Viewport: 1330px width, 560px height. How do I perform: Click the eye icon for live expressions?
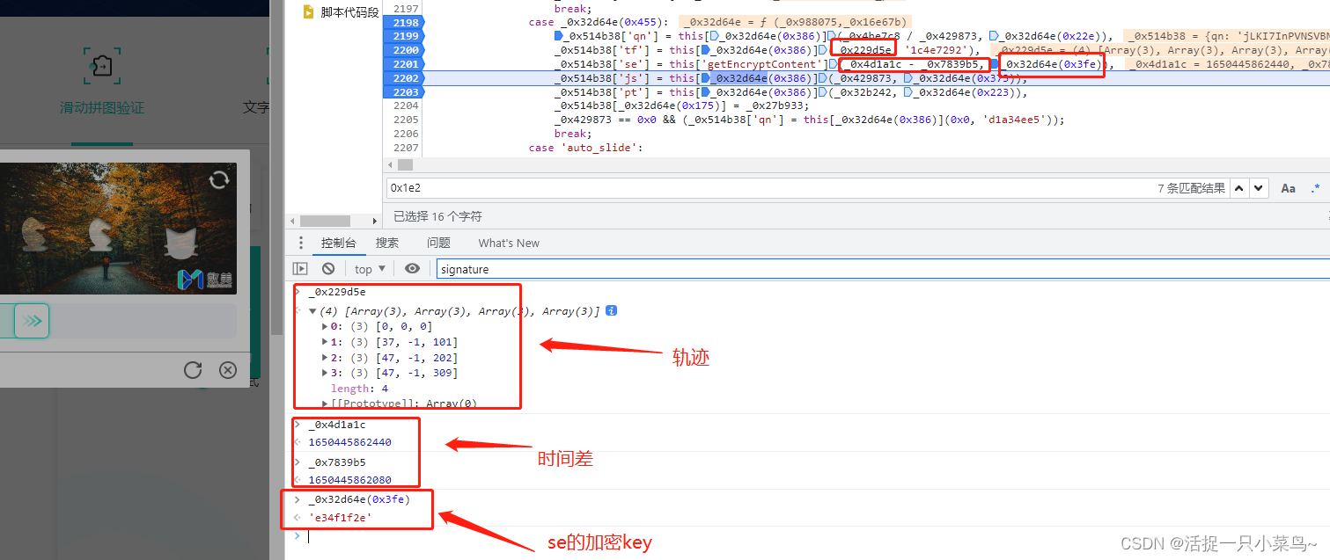click(x=412, y=269)
